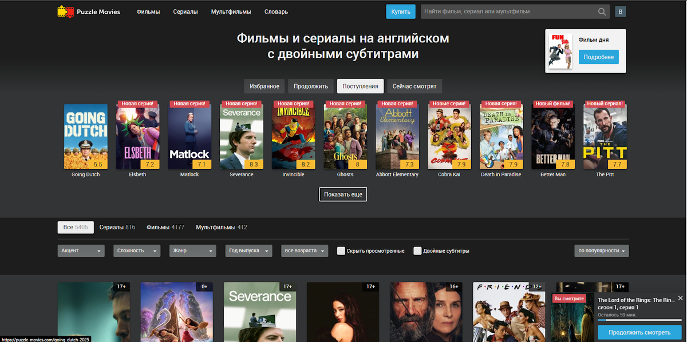Screen dimensions: 687x342
Task: Open the Ghosts poster
Action: (345, 137)
